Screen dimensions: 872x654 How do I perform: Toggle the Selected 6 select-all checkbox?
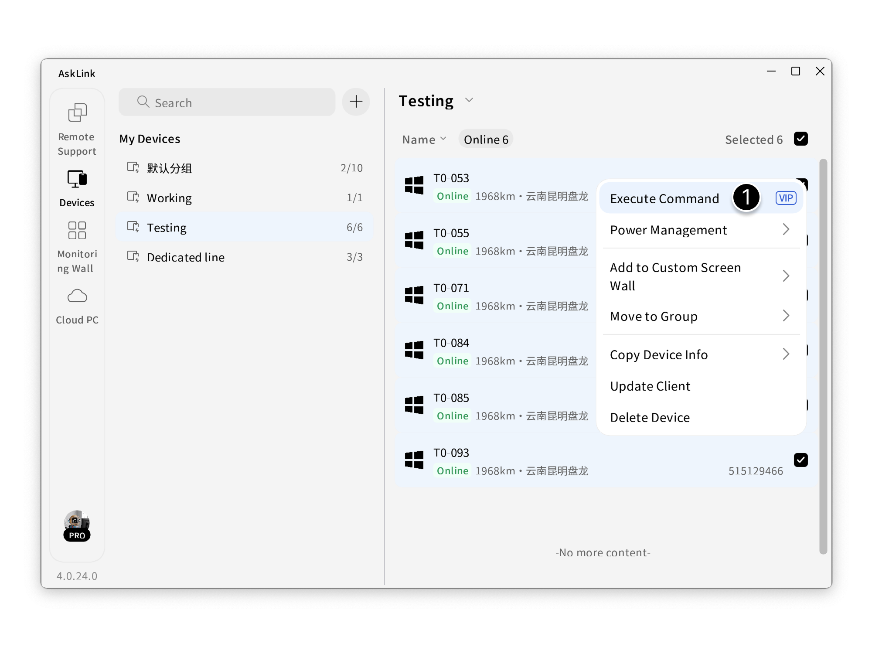800,139
